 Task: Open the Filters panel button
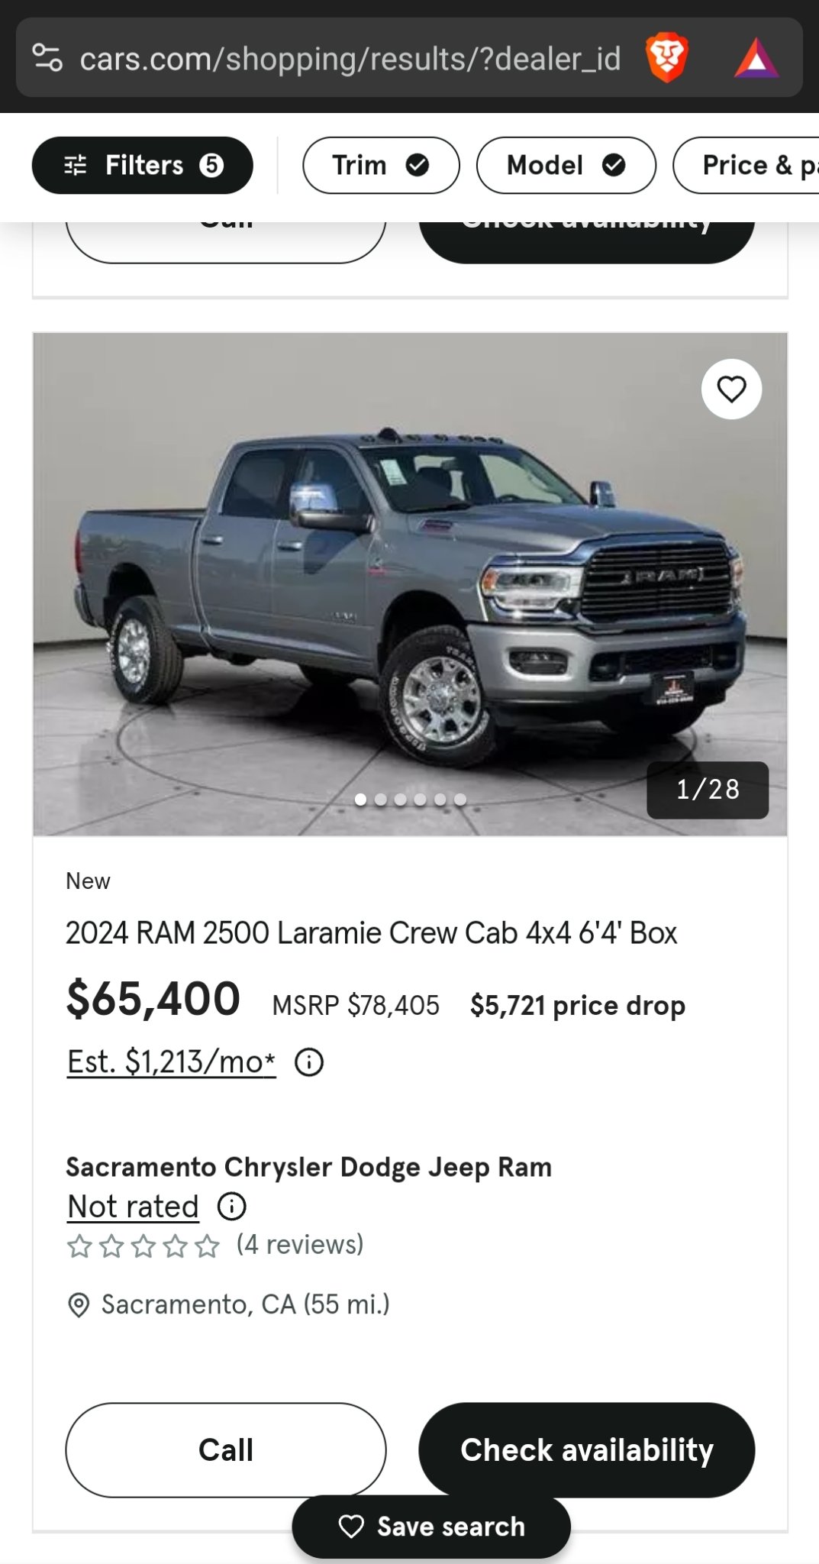coord(142,165)
